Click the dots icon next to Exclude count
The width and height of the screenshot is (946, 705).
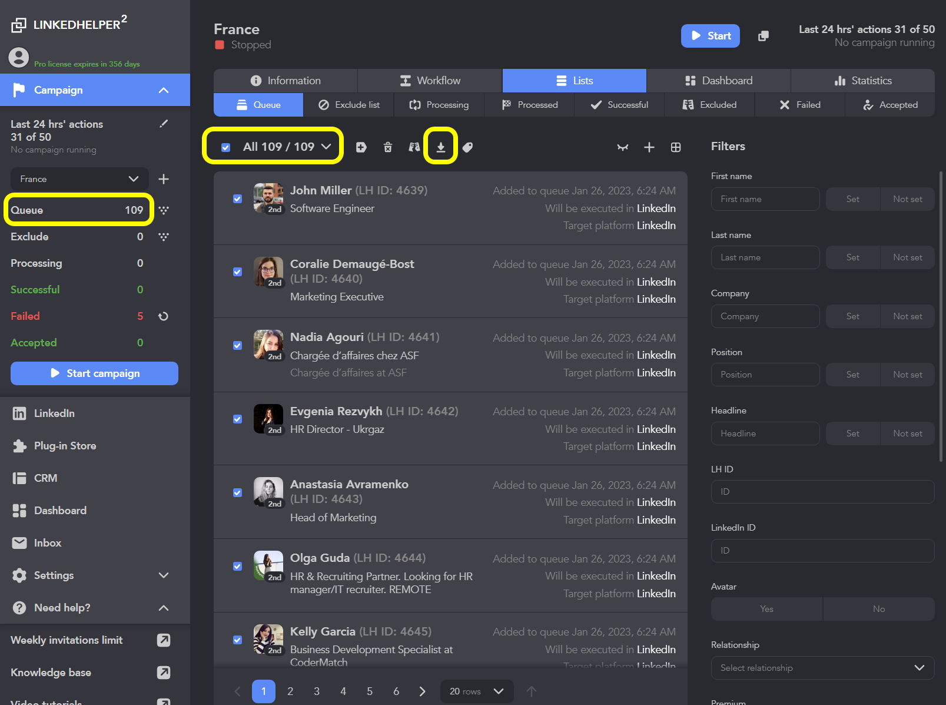(164, 237)
